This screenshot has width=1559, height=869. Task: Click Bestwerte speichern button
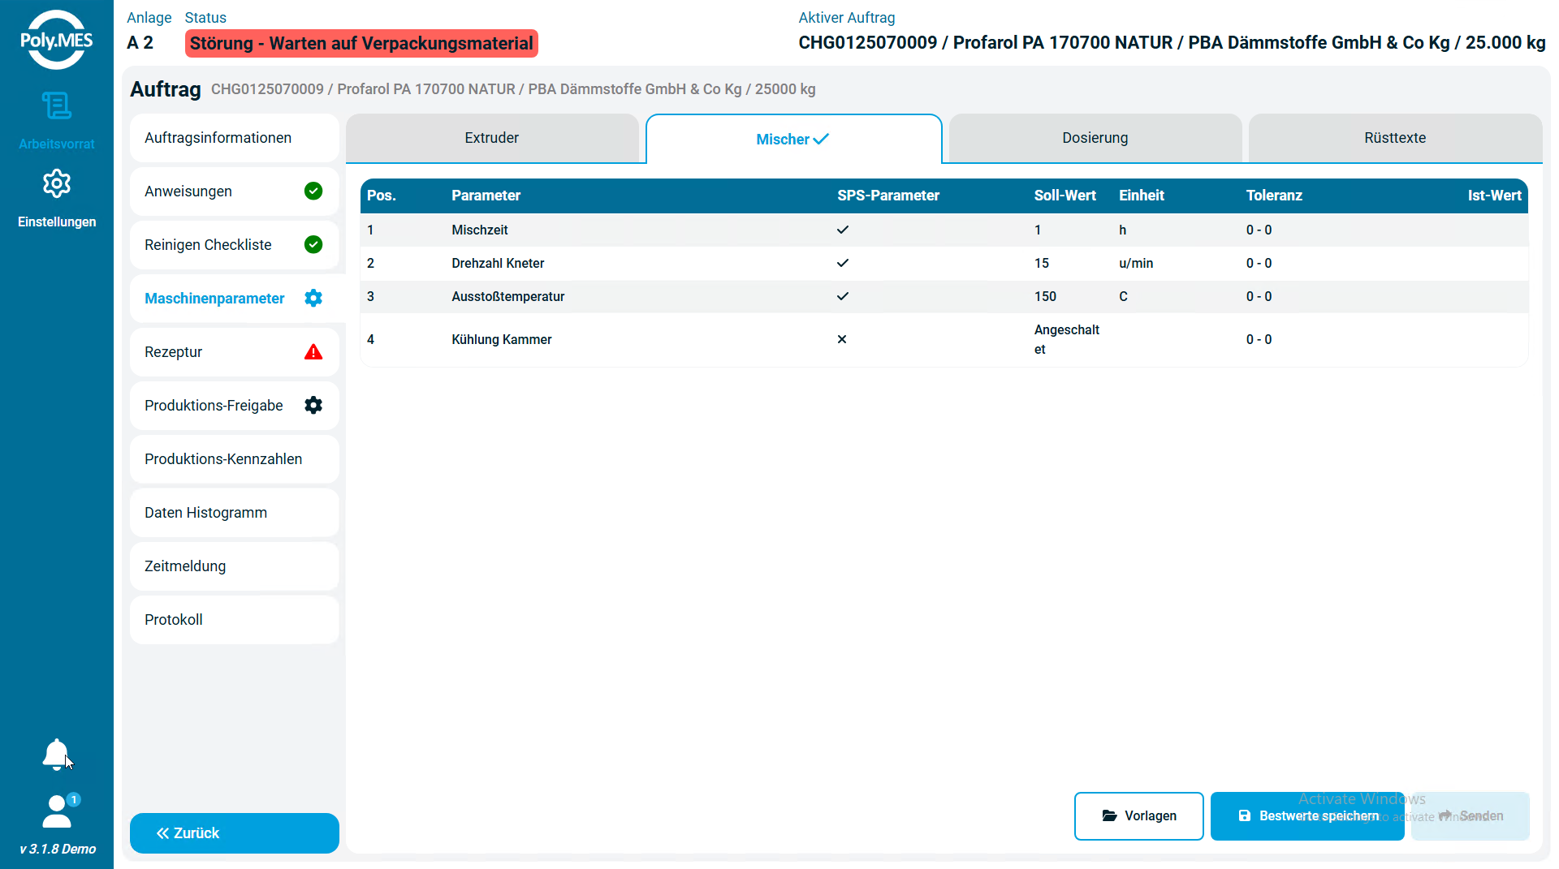pos(1307,816)
